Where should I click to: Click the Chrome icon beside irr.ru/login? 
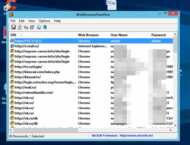(x=12, y=67)
